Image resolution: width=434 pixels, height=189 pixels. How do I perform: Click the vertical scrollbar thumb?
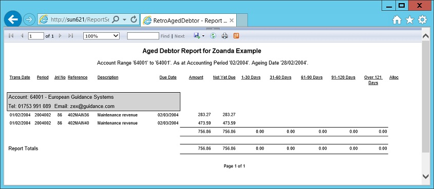pos(426,97)
